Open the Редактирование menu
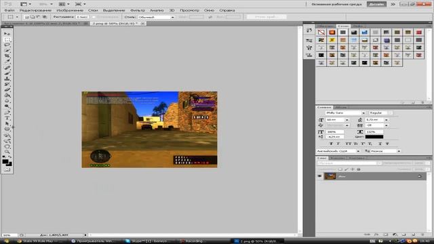Screen dimensions: 434x244 pos(35,10)
